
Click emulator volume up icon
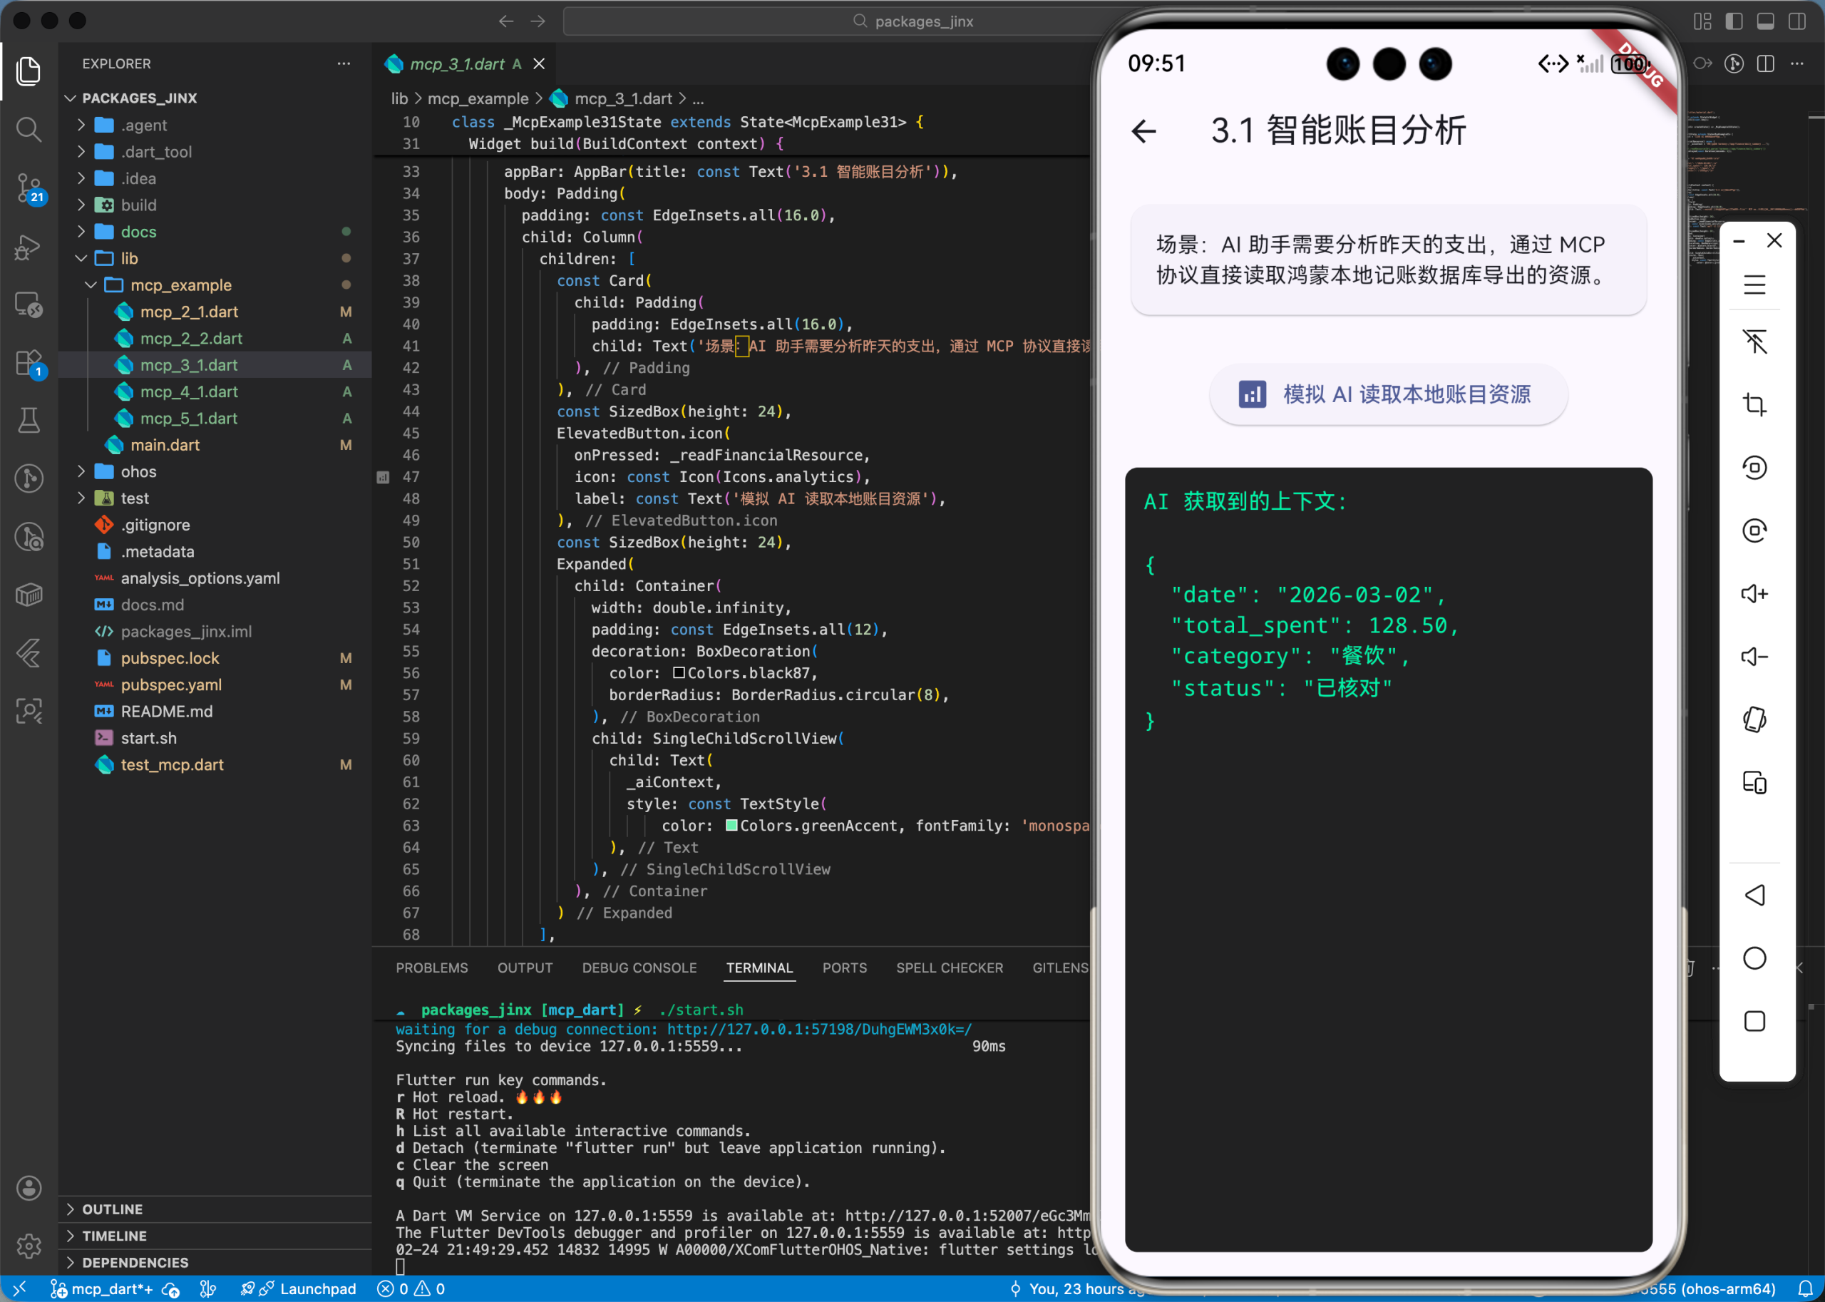[x=1754, y=594]
